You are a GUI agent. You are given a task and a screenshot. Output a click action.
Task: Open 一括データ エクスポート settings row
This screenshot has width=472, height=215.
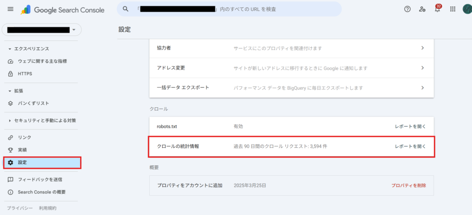(291, 88)
